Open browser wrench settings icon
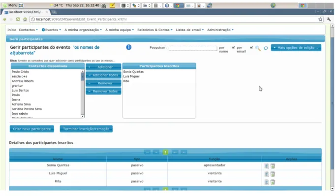Viewport: 336px width, 196px height. coord(329,19)
